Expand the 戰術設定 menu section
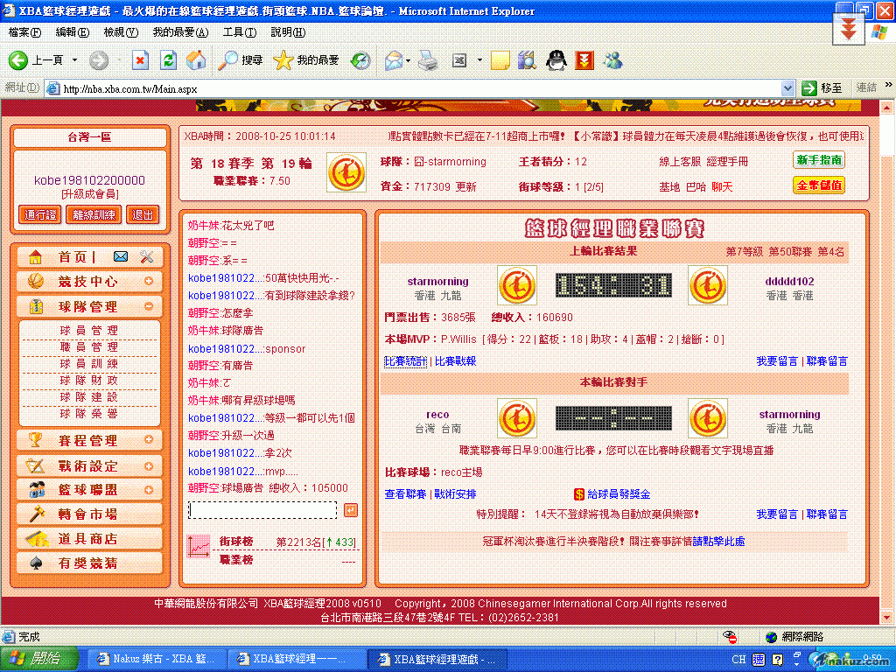Viewport: 896px width, 672px height. click(90, 465)
